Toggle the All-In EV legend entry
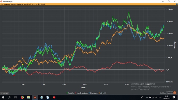 102,93
